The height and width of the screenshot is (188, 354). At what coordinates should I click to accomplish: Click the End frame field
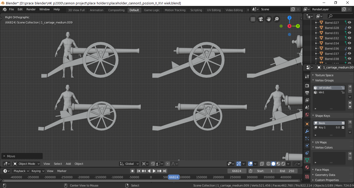coord(287,171)
